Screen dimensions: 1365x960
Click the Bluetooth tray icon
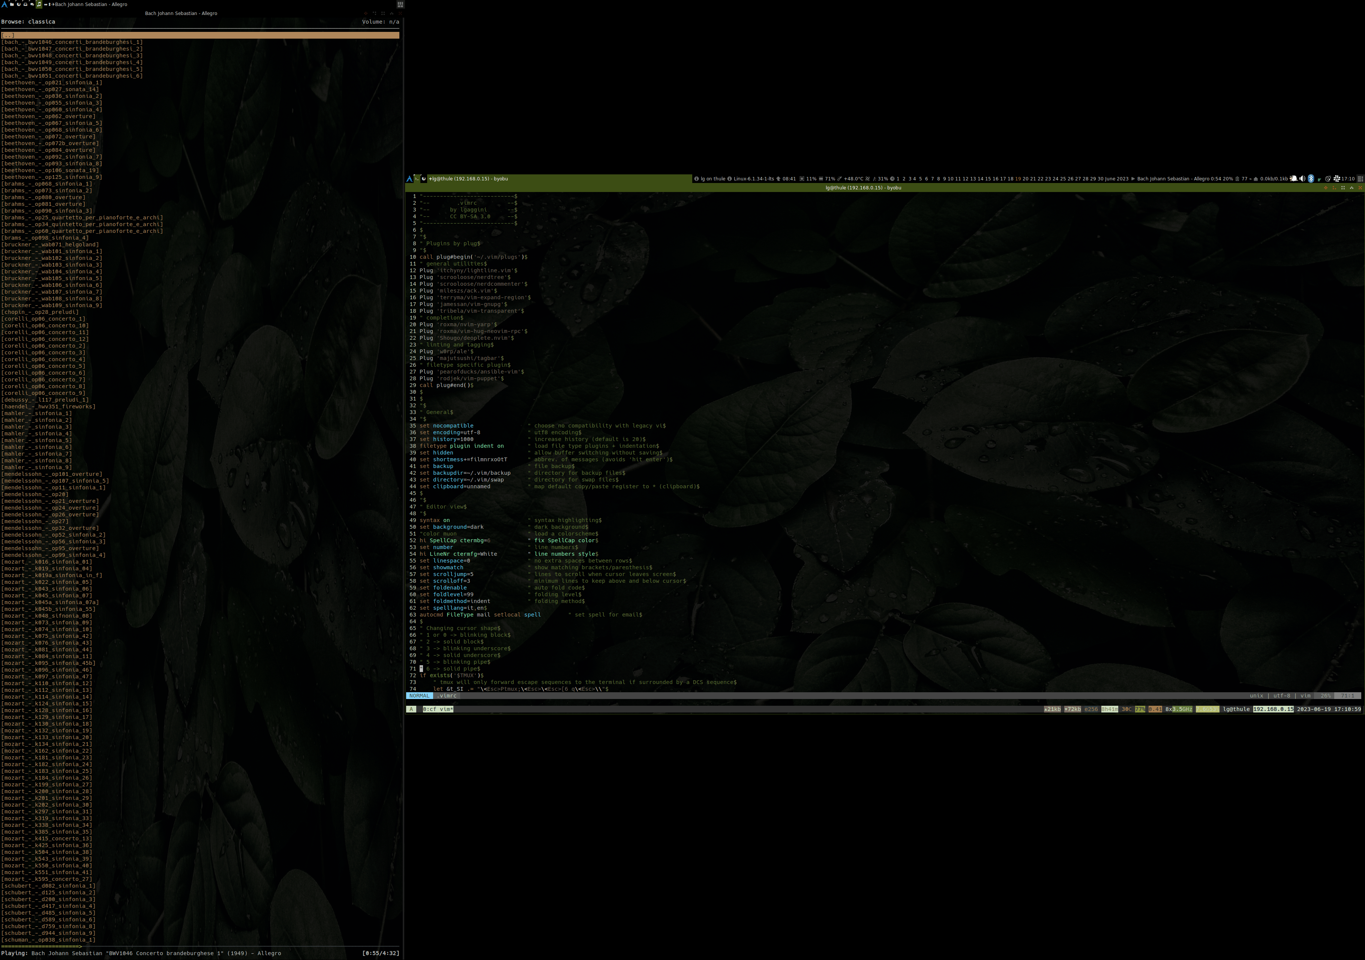(1311, 178)
